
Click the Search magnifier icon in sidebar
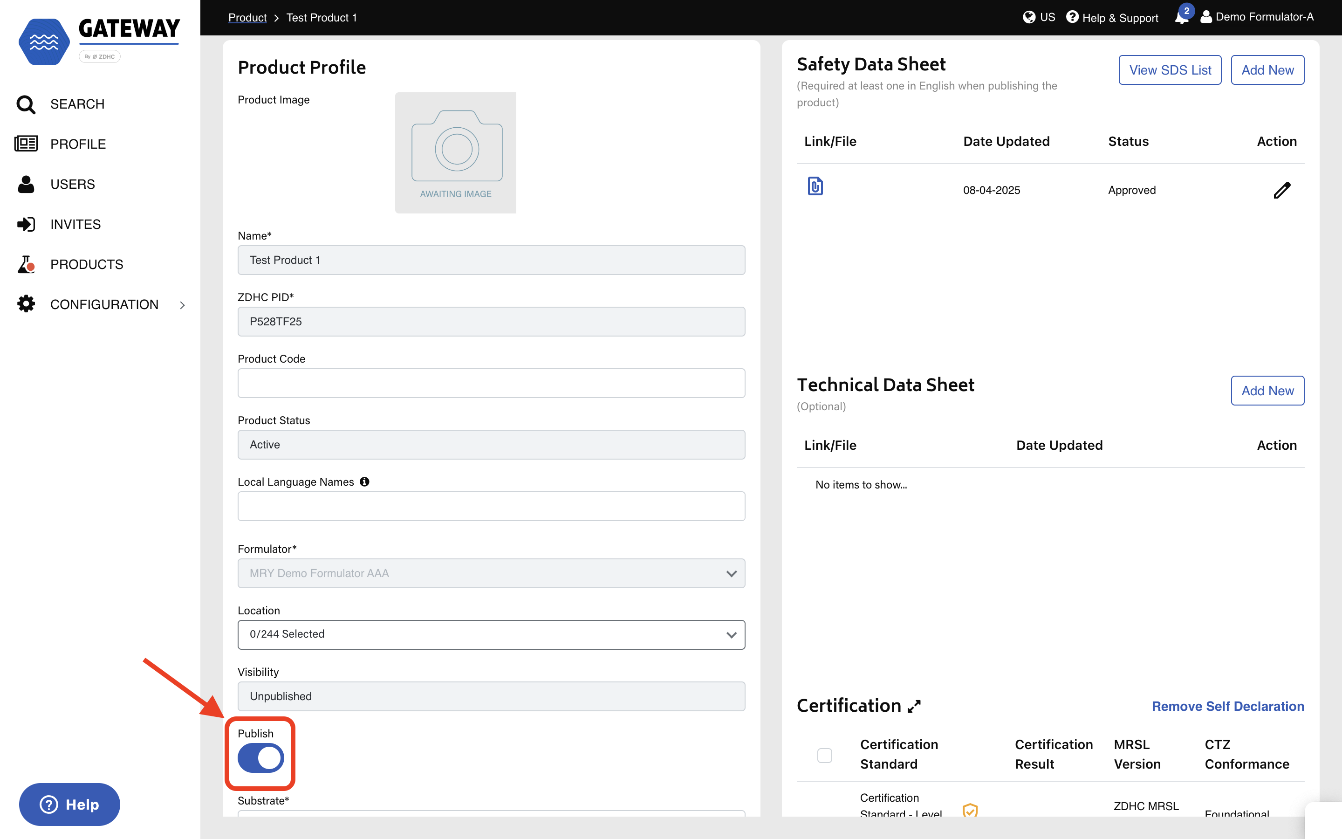tap(26, 104)
